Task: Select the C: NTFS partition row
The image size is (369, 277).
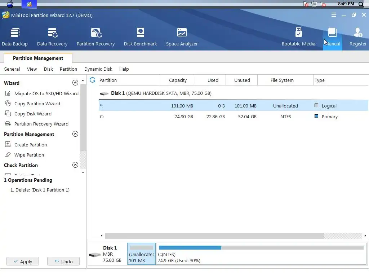Action: point(233,116)
